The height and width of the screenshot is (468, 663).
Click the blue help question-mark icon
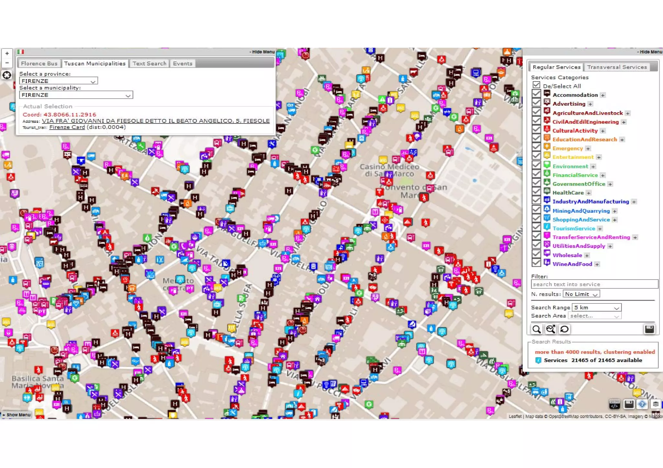[x=642, y=404]
